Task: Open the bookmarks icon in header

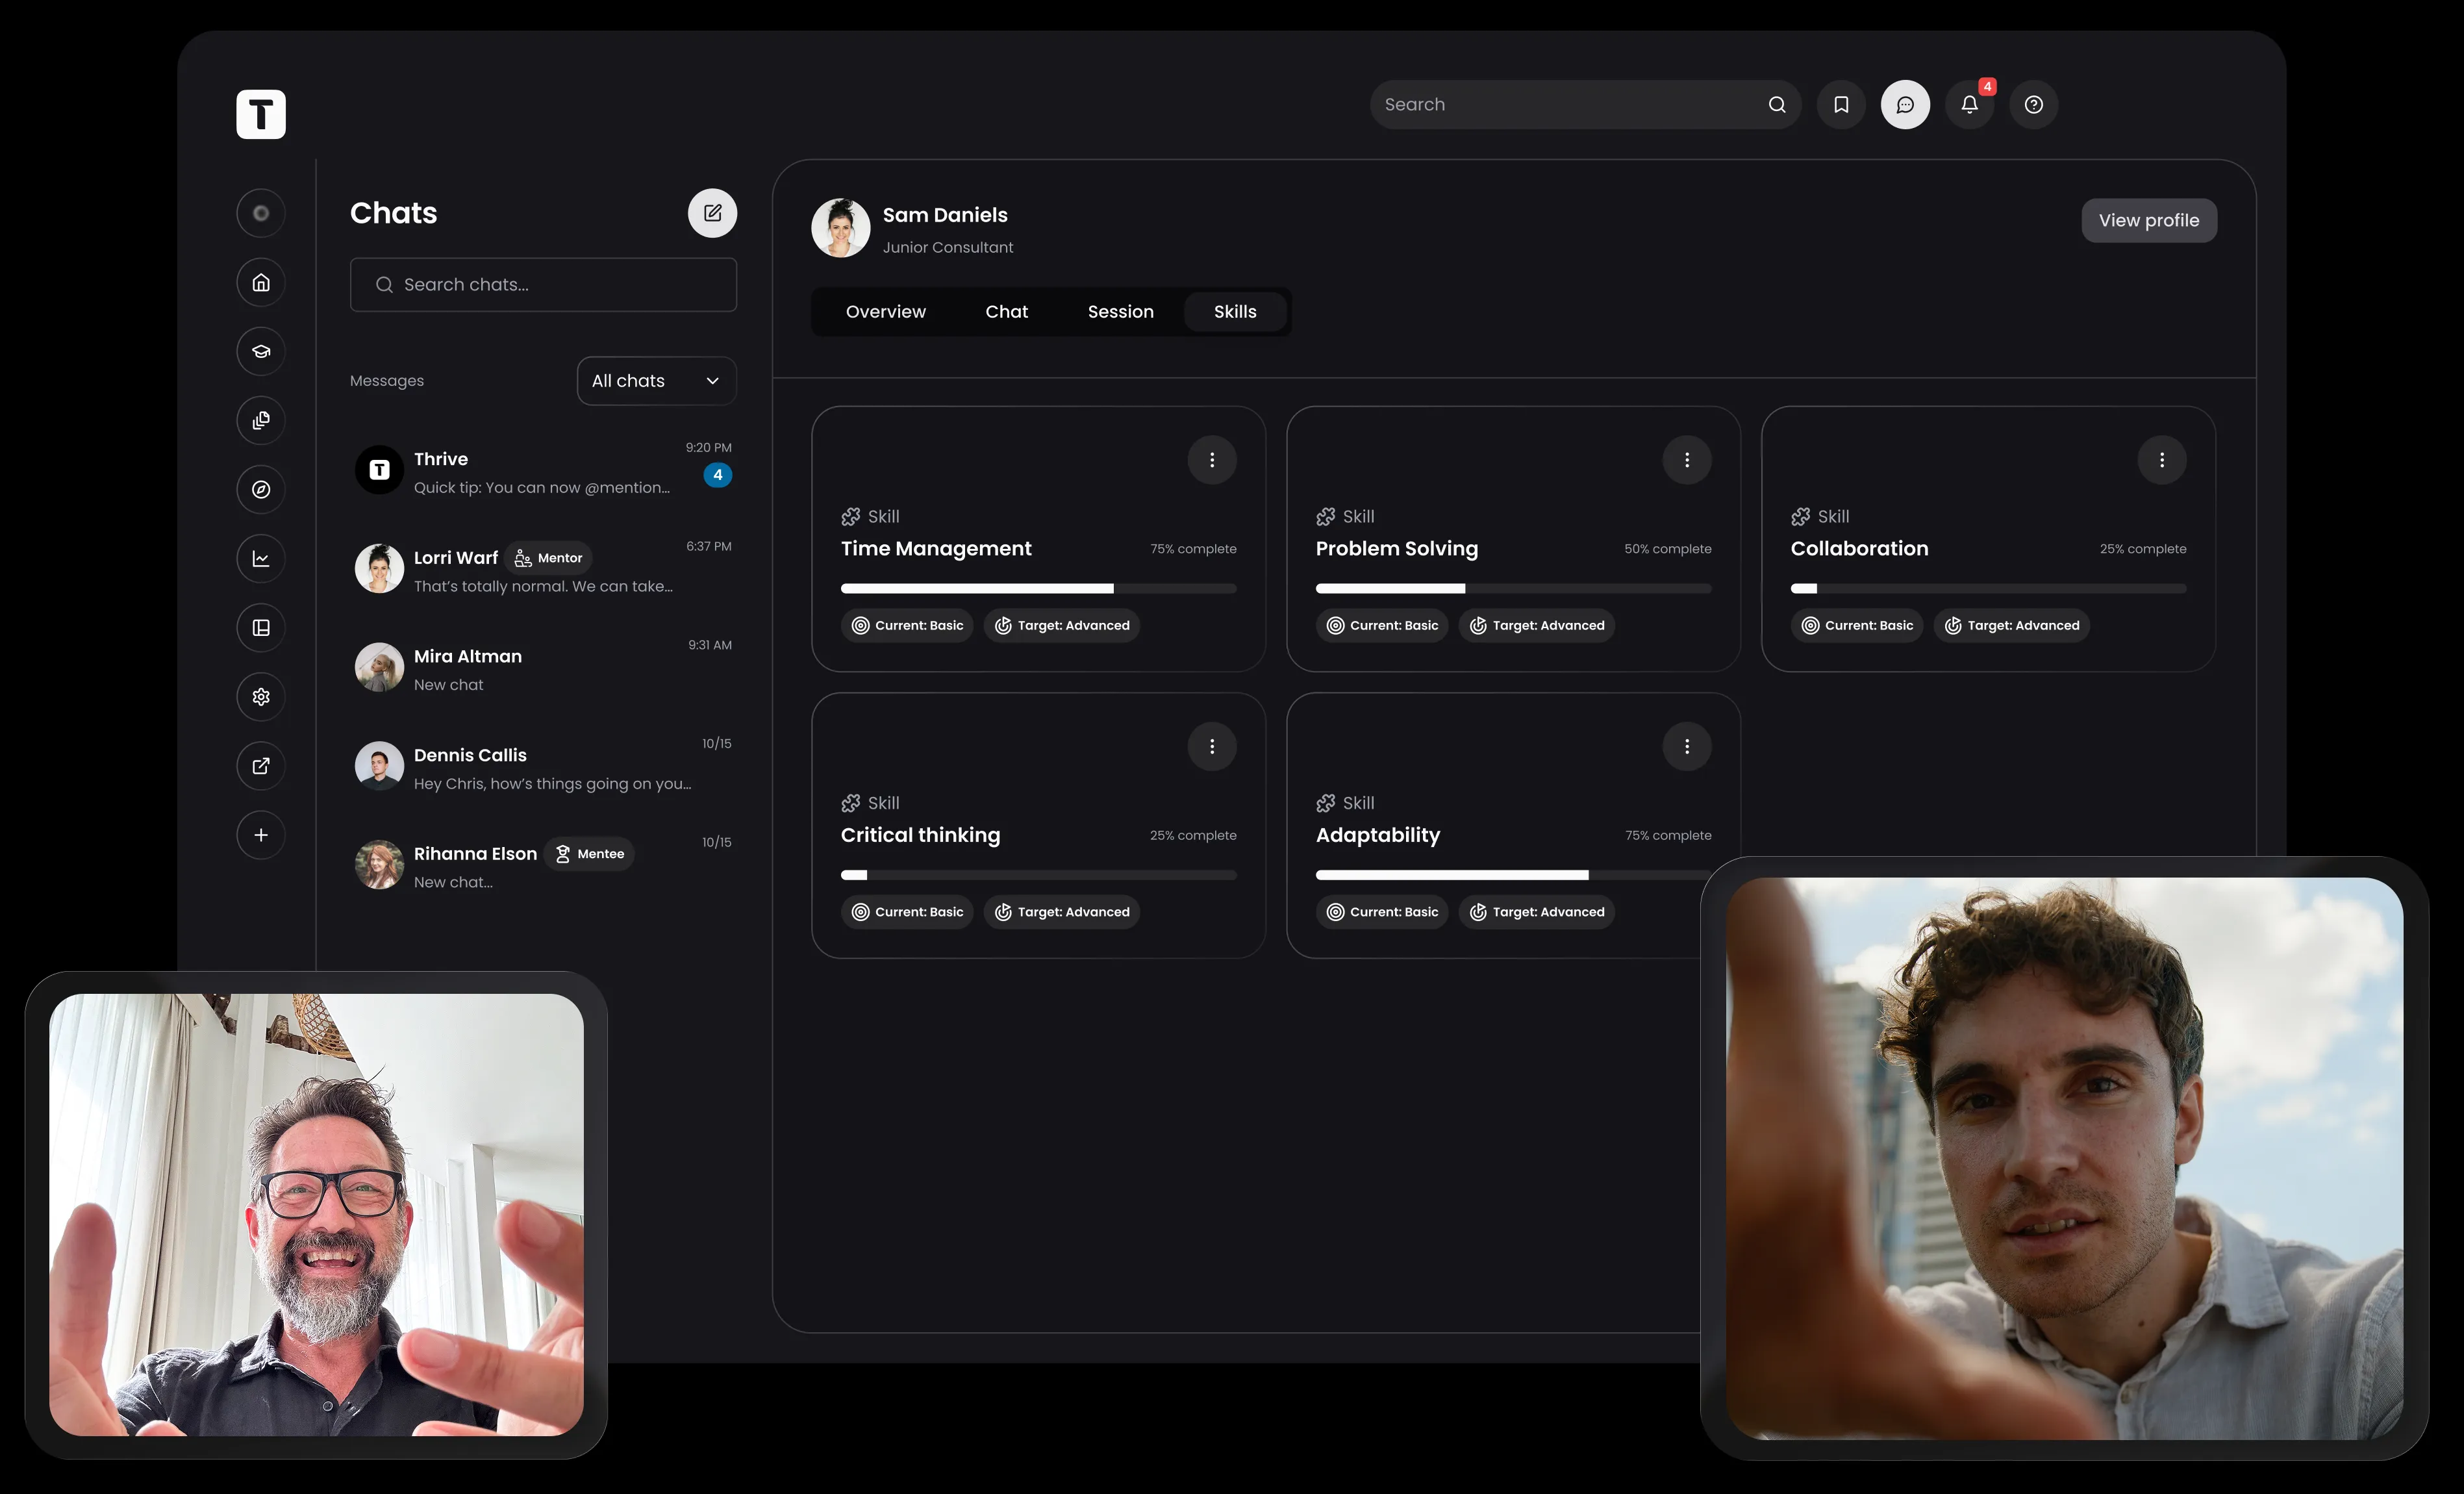Action: point(1841,104)
